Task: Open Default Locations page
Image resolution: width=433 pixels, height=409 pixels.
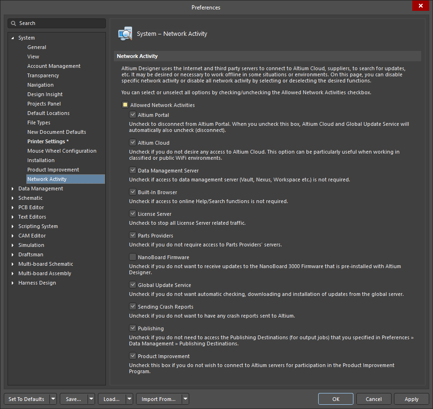Action: 48,113
